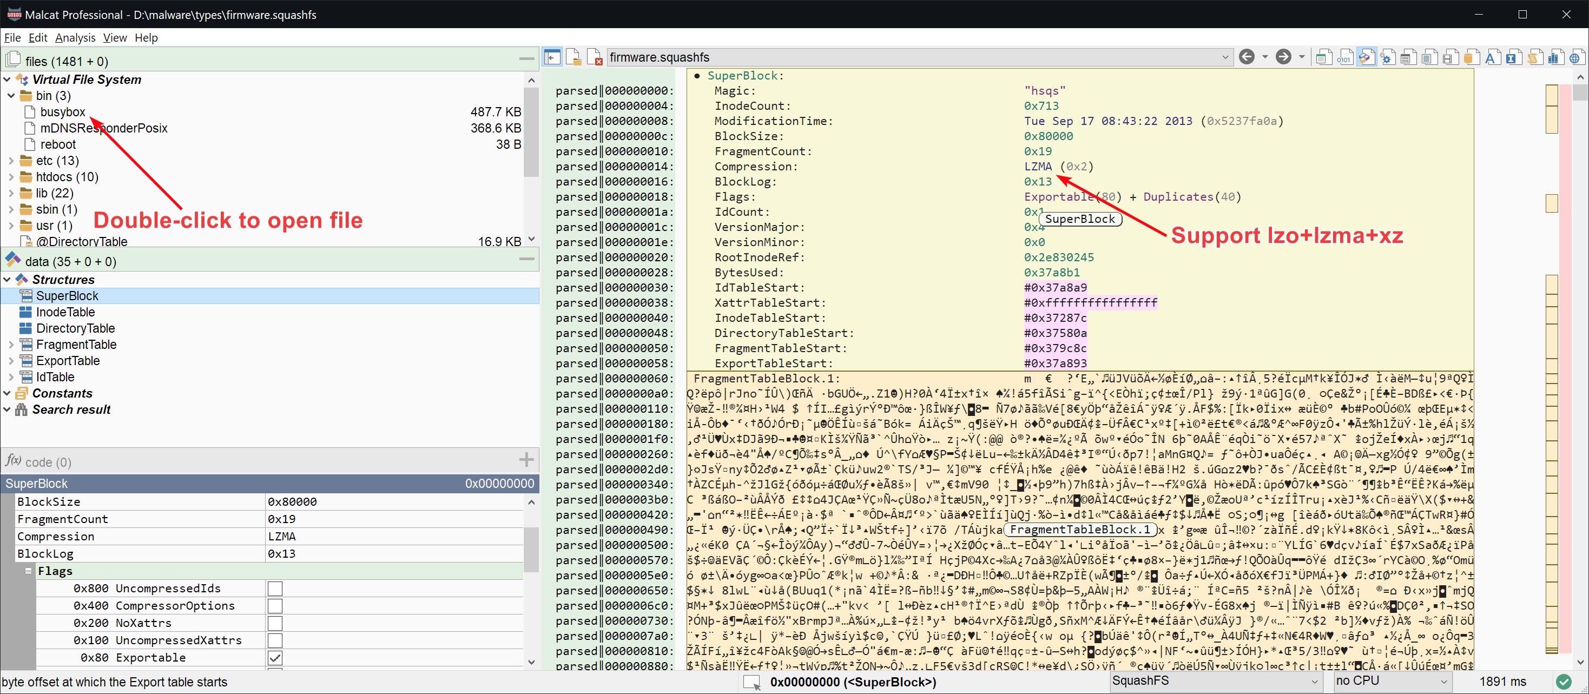Open the Help menu

click(x=146, y=38)
